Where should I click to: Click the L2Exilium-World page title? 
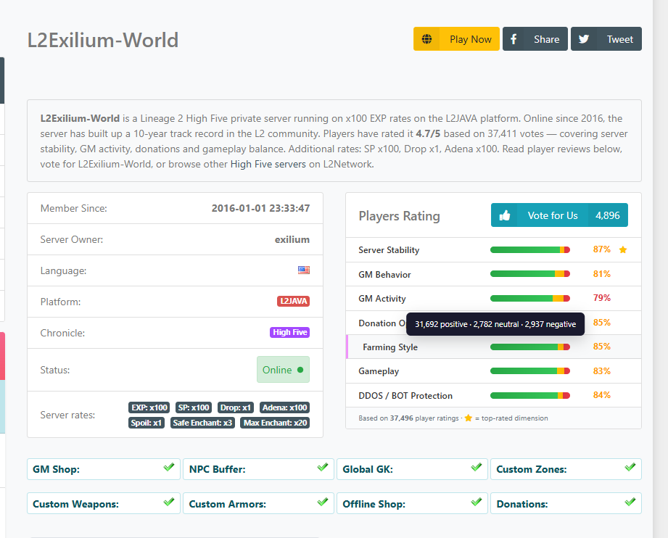(x=103, y=40)
